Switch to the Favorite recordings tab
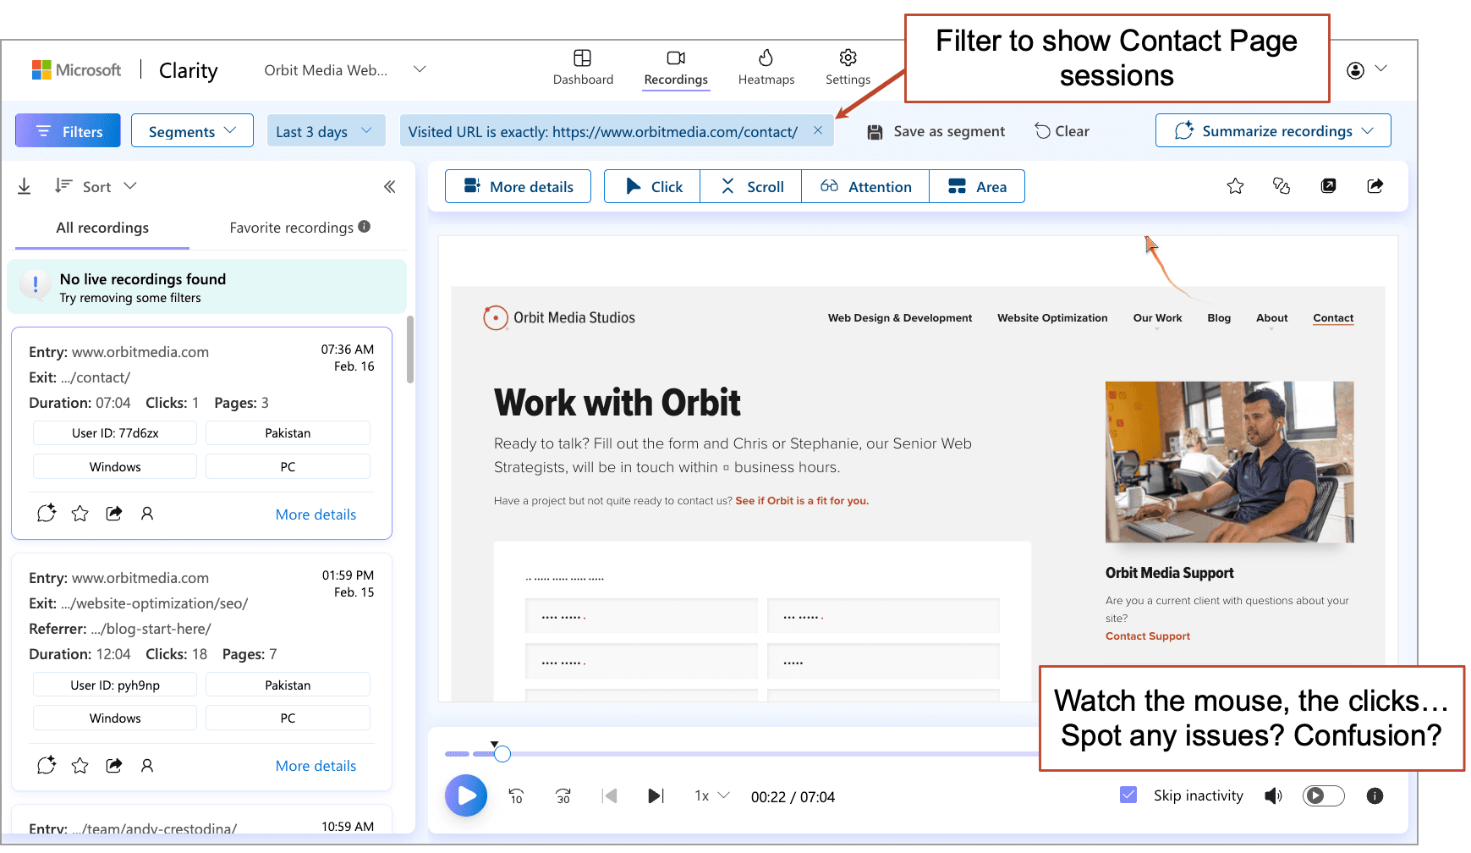Screen dimensions: 1471x853 click(291, 227)
